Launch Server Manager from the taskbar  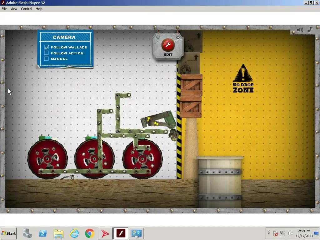[x=27, y=233]
